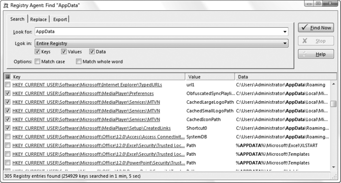Select the CachedSmallLogoPath value cell
This screenshot has width=341, height=183.
pyautogui.click(x=210, y=111)
